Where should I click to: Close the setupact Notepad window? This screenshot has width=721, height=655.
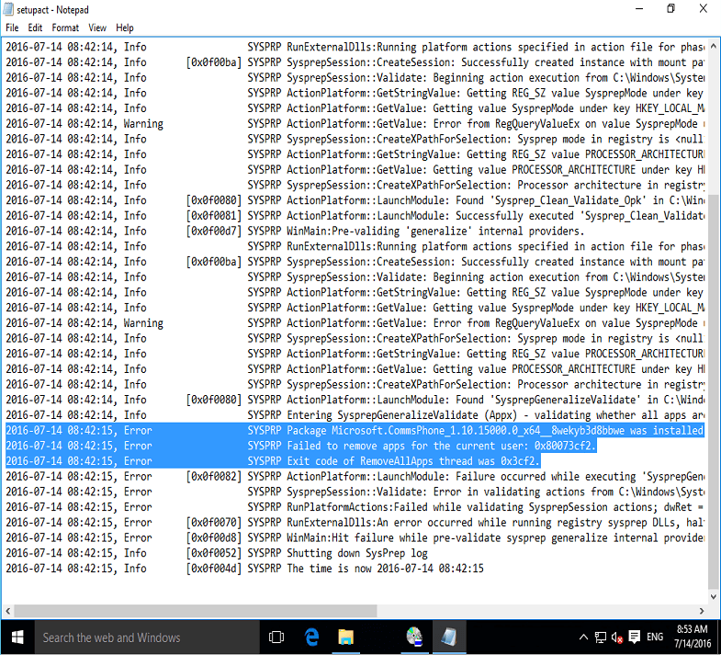pyautogui.click(x=703, y=9)
